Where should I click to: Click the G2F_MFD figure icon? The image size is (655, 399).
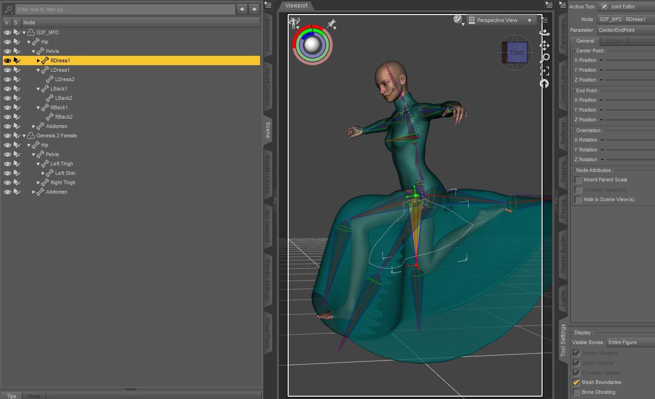pyautogui.click(x=31, y=32)
